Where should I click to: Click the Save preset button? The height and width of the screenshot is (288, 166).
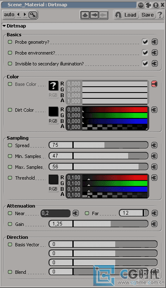pos(148,15)
